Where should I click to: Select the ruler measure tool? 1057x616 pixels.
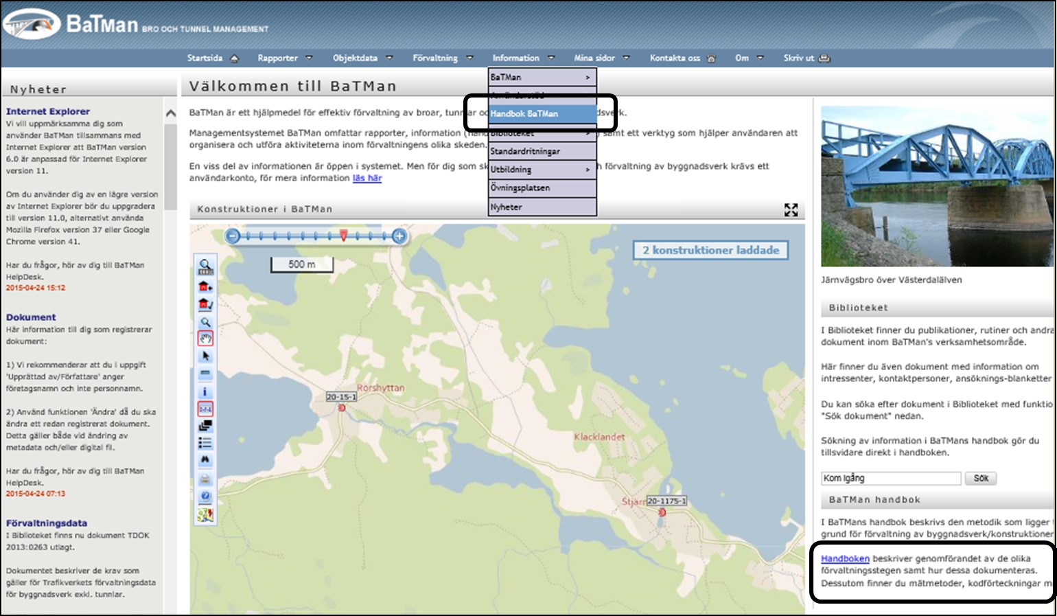pos(205,374)
